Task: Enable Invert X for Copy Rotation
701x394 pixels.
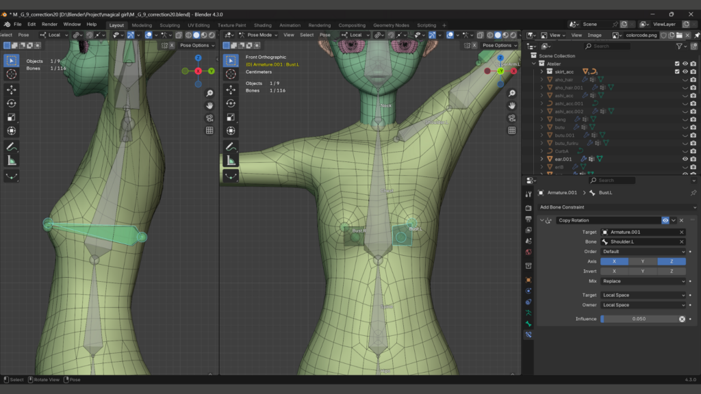Action: (x=614, y=271)
